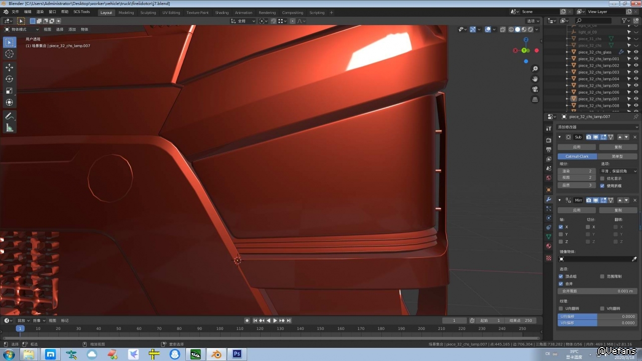Select the Scale tool in the viewport toolbar
Viewport: 642px width, 361px height.
click(10, 91)
